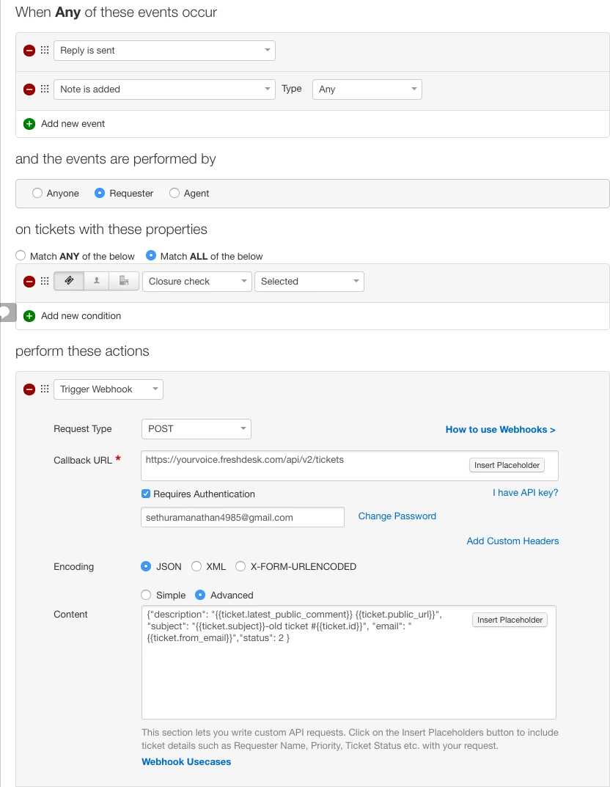Choose Match ALL of the below
The width and height of the screenshot is (610, 787).
[151, 255]
